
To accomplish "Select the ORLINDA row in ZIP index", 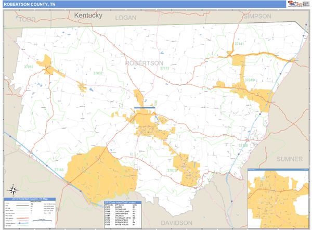I will click(121, 215).
